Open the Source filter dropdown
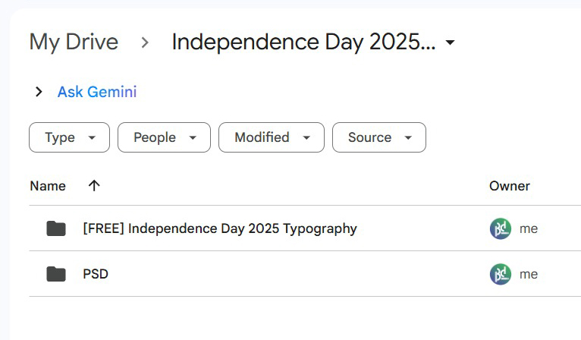Screen dimensions: 581x340 pyautogui.click(x=379, y=137)
